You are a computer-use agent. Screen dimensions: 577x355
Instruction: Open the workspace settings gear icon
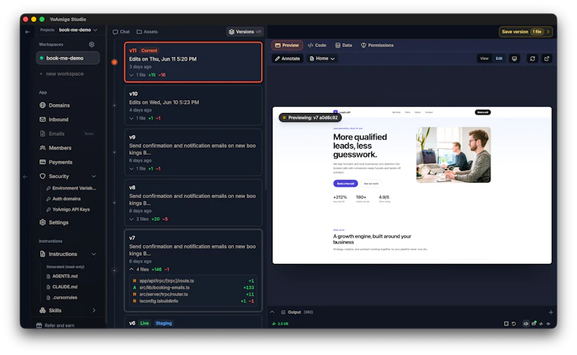[92, 45]
